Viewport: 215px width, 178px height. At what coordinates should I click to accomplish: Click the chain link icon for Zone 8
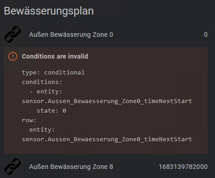[x=12, y=167]
